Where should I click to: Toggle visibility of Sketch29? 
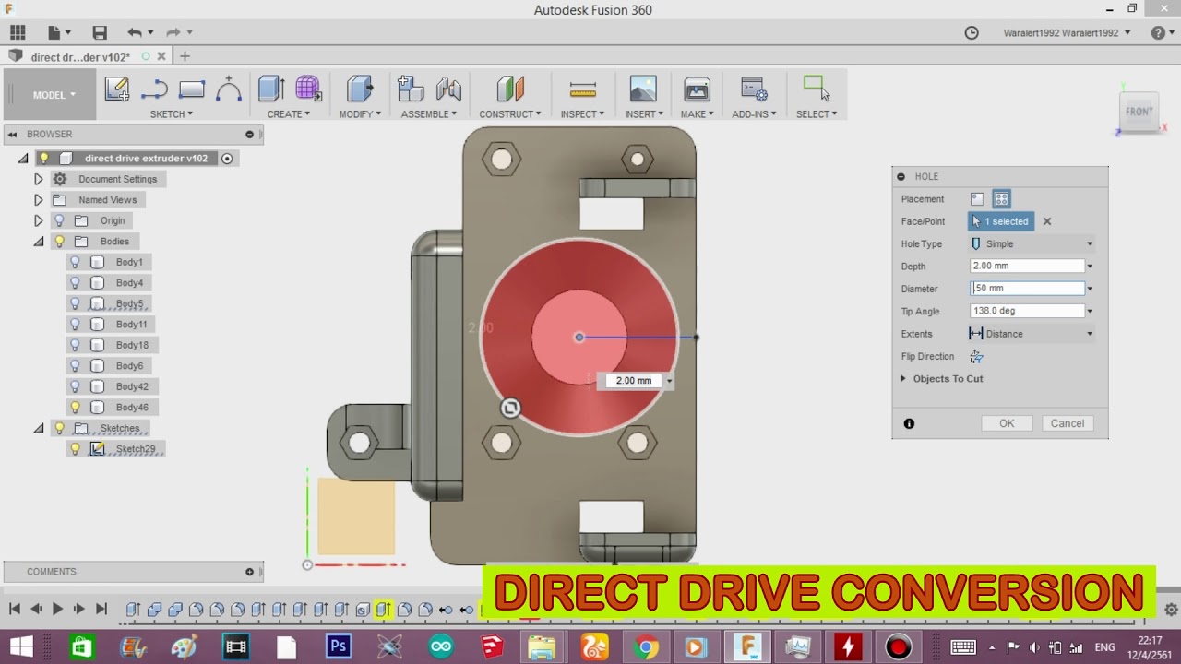pyautogui.click(x=75, y=449)
